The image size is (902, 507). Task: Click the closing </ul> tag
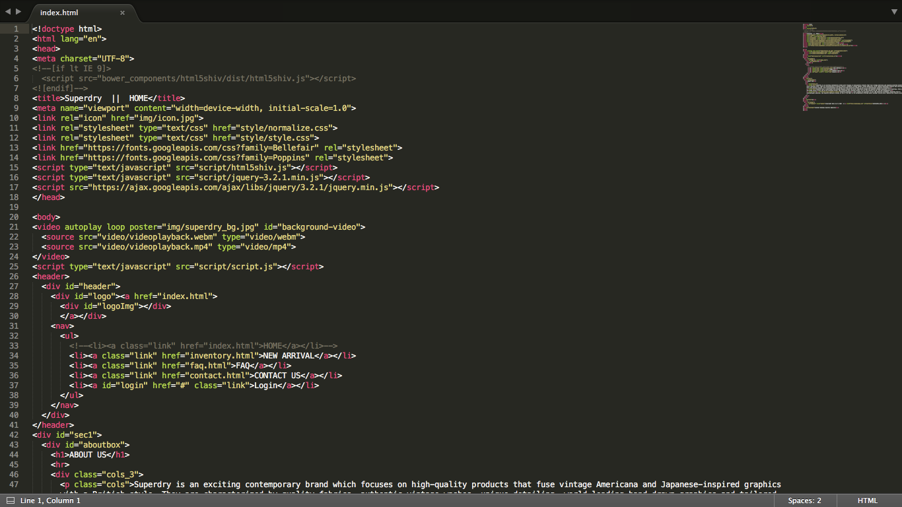(x=71, y=395)
